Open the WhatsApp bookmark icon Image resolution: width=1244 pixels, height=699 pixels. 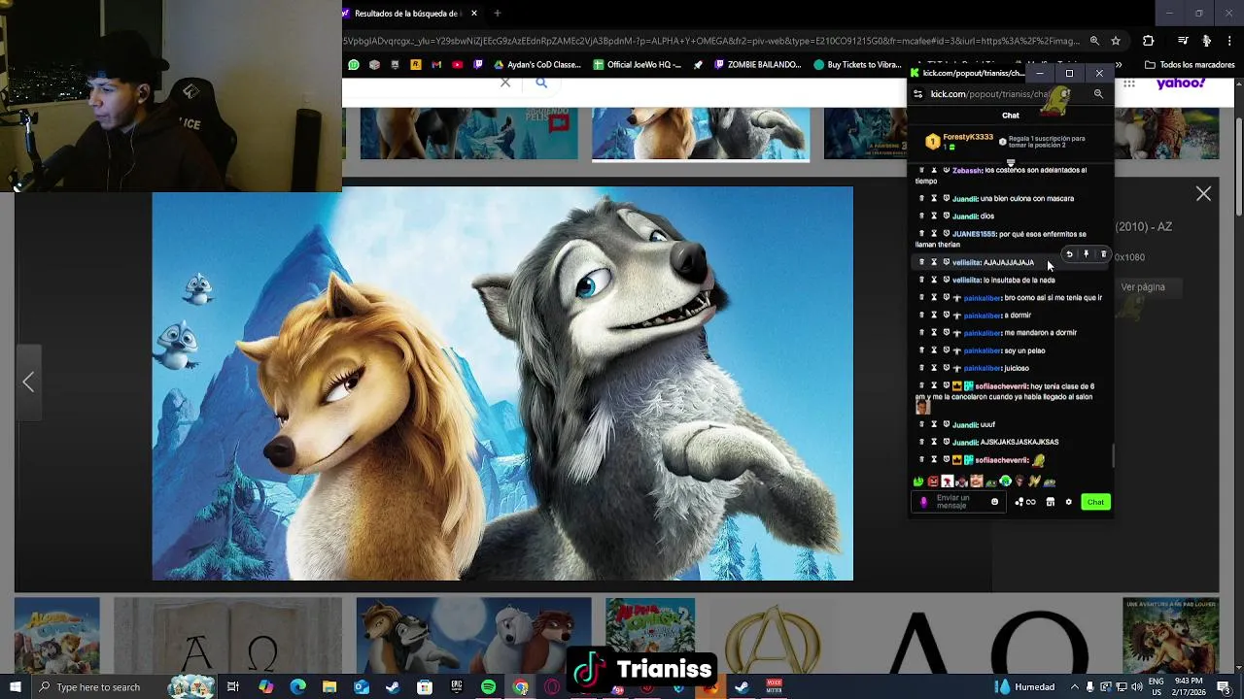354,65
